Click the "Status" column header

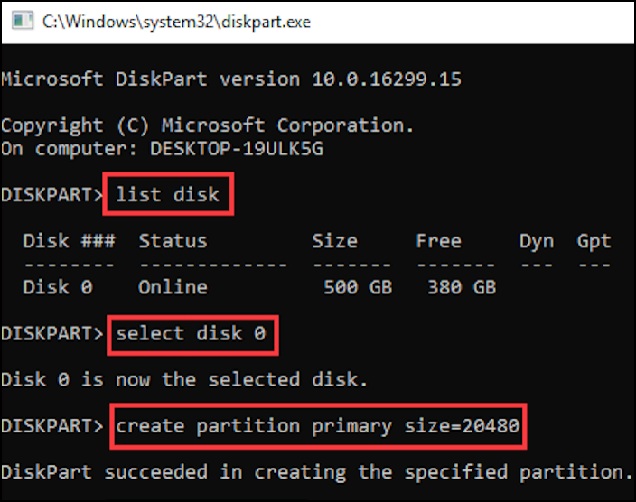click(173, 241)
